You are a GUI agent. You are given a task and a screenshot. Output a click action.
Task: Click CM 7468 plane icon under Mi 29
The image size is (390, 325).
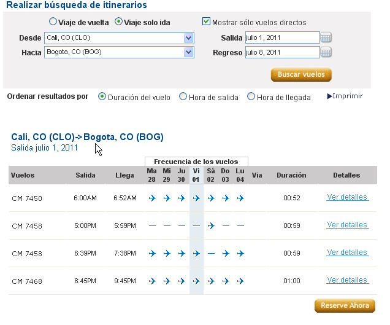[167, 281]
